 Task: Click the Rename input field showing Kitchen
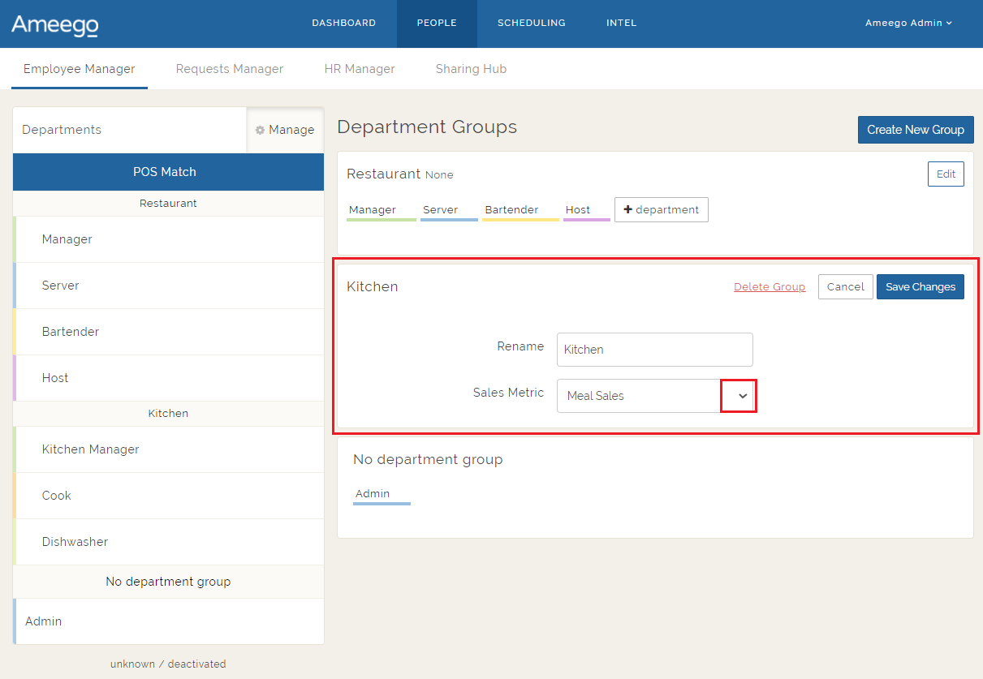[x=654, y=350]
